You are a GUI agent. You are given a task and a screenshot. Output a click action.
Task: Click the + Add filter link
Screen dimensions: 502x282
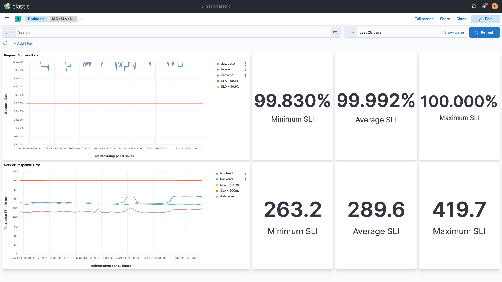point(23,43)
